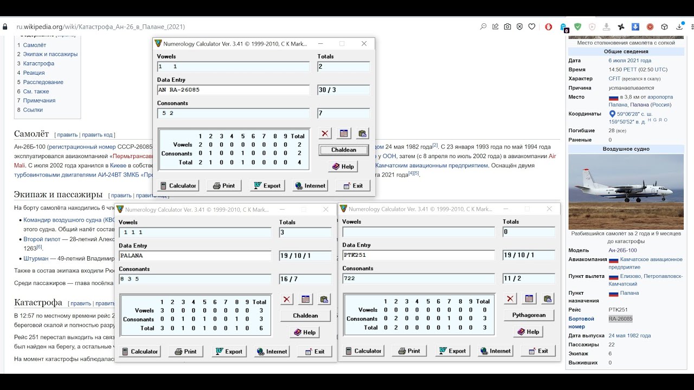The width and height of the screenshot is (694, 390).
Task: Toggle the Chaldean system button in AN RA-26085 window
Action: [344, 150]
